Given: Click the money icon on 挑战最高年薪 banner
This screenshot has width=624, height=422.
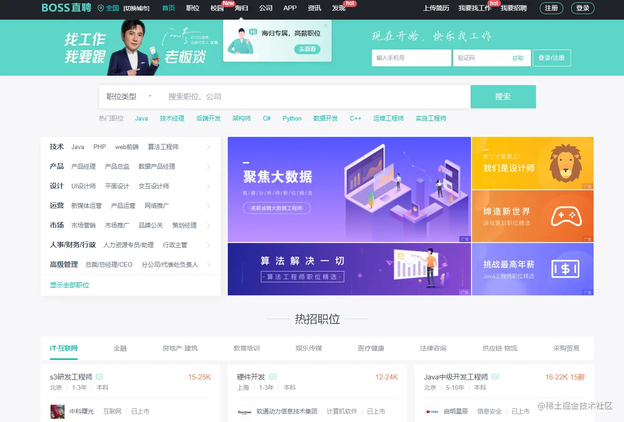Looking at the screenshot, I should click(x=566, y=269).
